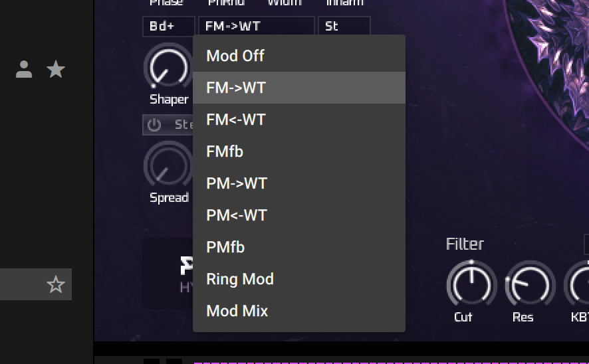Viewport: 589px width, 364px height.
Task: Open the FM->WT modulation dropdown
Action: (x=256, y=26)
